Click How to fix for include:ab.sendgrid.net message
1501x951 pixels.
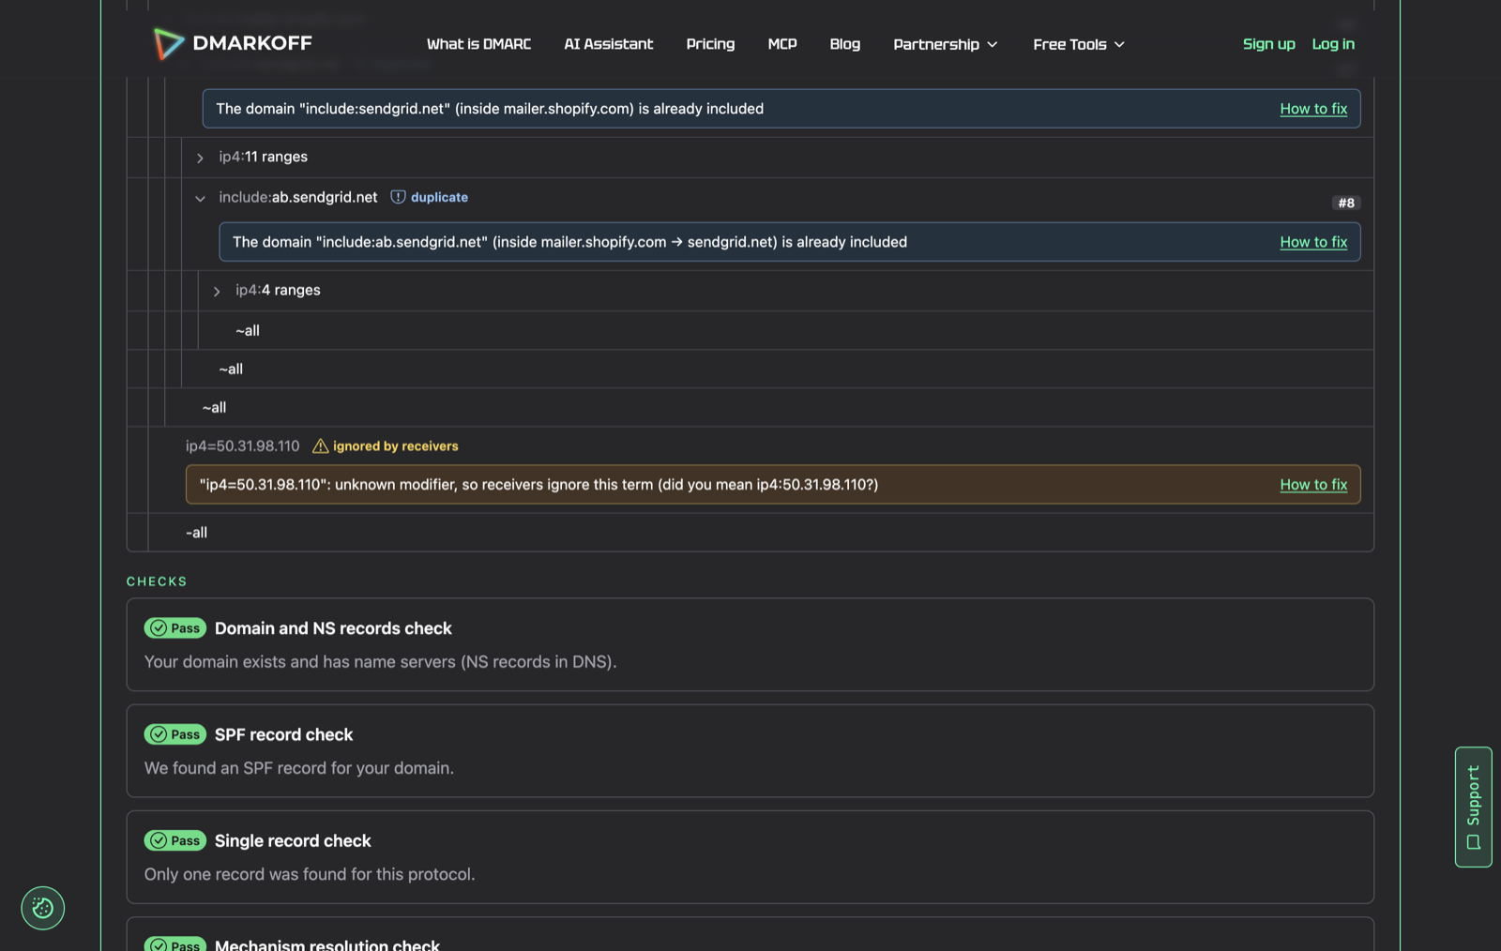click(x=1313, y=242)
